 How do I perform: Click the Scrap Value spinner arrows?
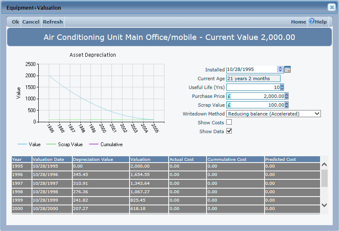coord(286,105)
